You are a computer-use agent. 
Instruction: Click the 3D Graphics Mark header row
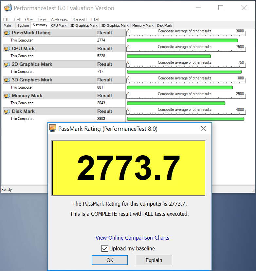click(x=64, y=80)
